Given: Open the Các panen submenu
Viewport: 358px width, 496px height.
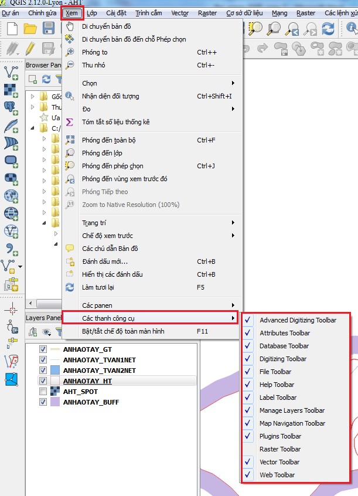Looking at the screenshot, I should tap(152, 305).
